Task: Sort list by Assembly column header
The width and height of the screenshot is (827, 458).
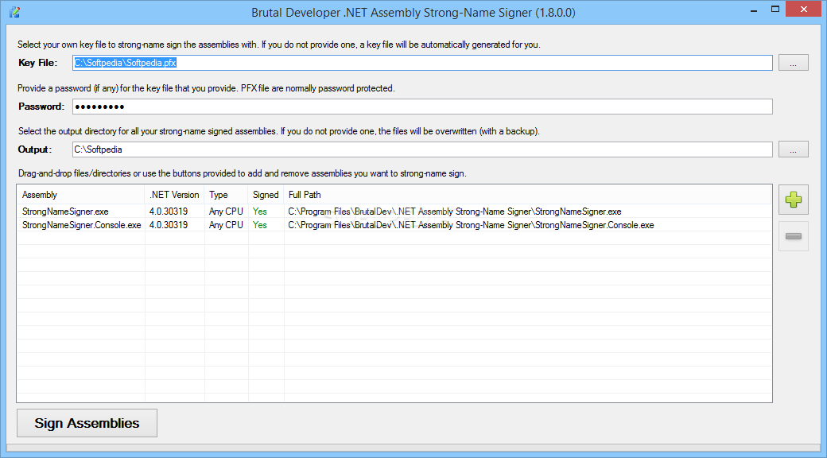Action: tap(80, 195)
